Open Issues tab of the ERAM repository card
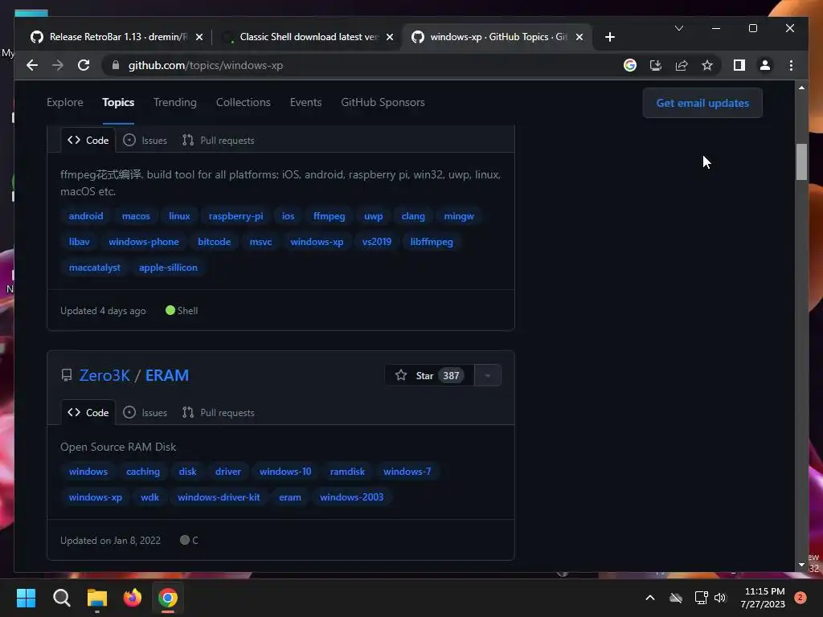This screenshot has width=823, height=617. click(145, 412)
